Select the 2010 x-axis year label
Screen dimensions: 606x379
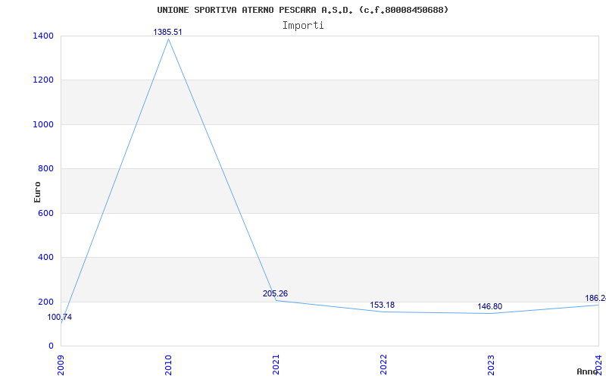click(x=168, y=365)
